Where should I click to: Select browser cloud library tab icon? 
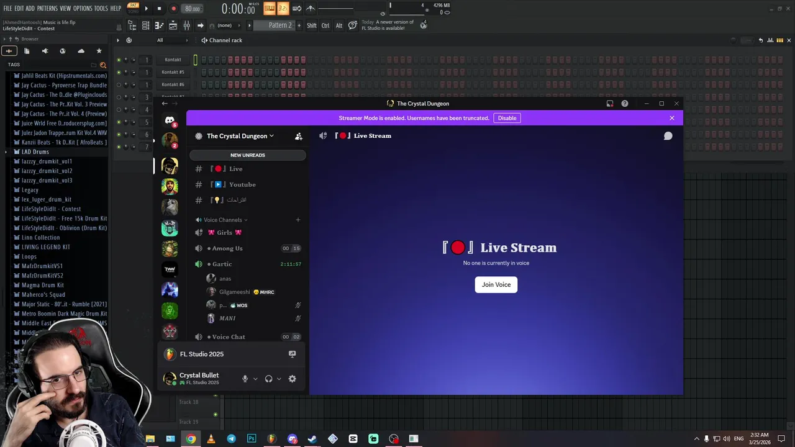click(x=81, y=51)
